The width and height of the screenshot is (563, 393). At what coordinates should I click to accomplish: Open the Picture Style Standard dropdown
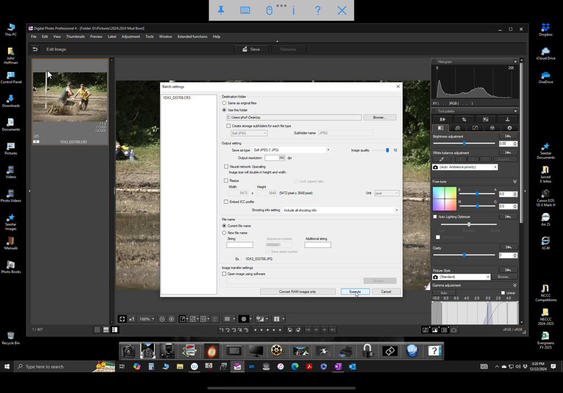click(462, 277)
